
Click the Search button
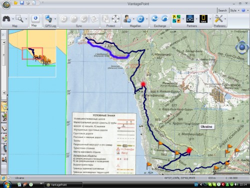(222, 11)
